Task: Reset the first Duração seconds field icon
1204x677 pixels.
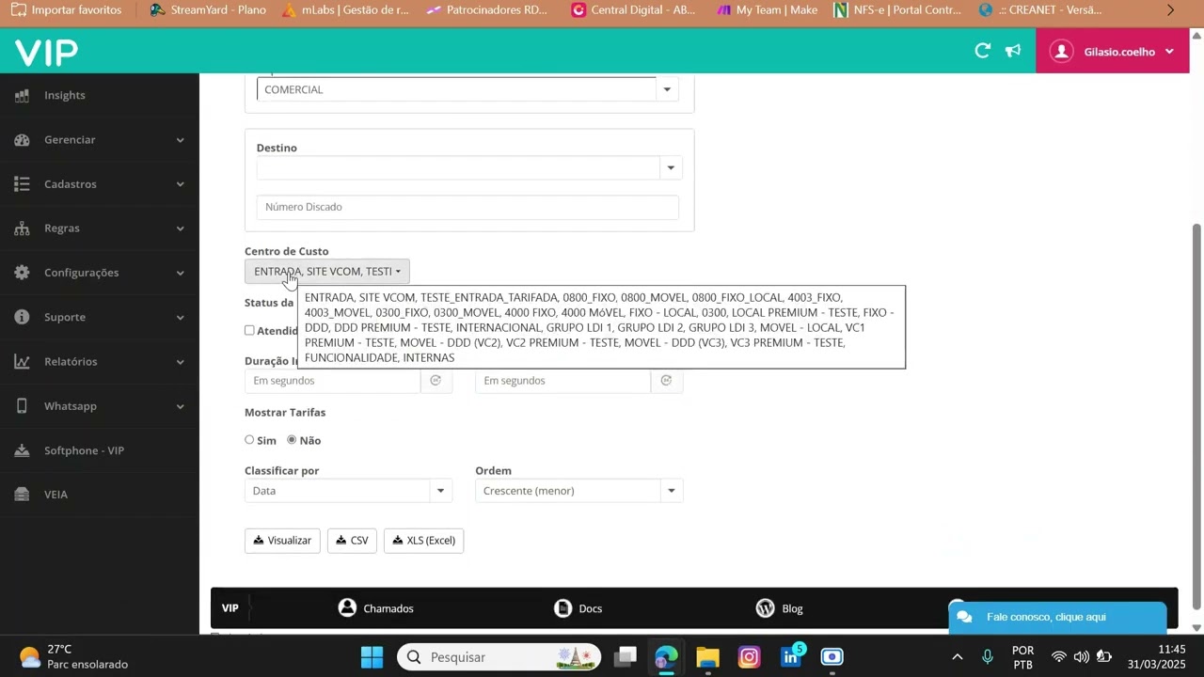Action: click(x=436, y=381)
